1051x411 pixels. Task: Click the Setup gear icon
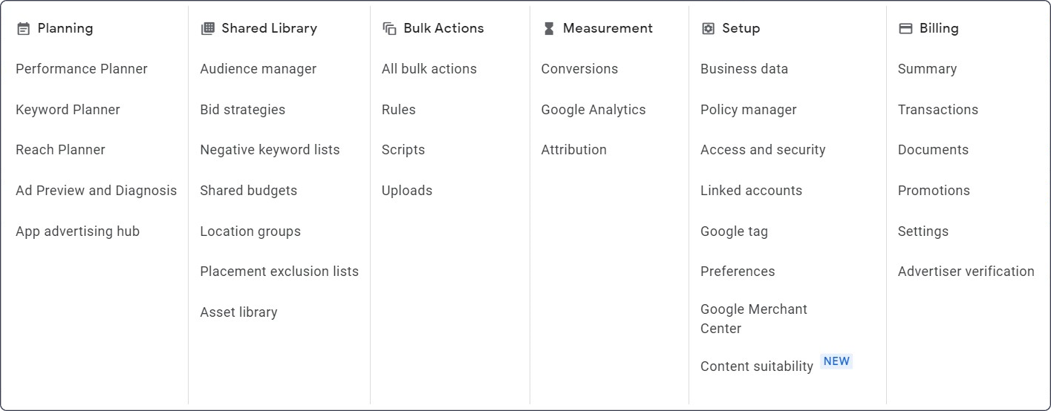[x=708, y=29]
